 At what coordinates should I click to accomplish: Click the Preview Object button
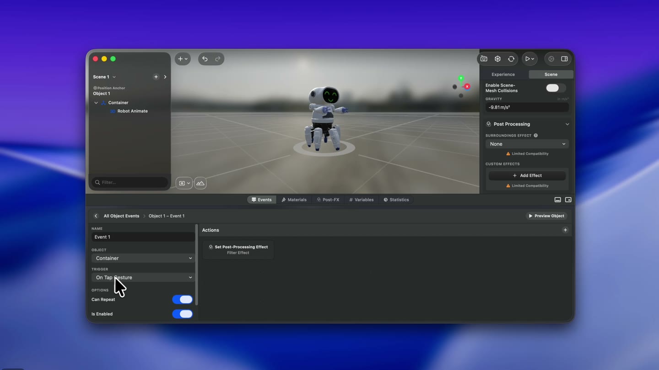[x=546, y=216]
